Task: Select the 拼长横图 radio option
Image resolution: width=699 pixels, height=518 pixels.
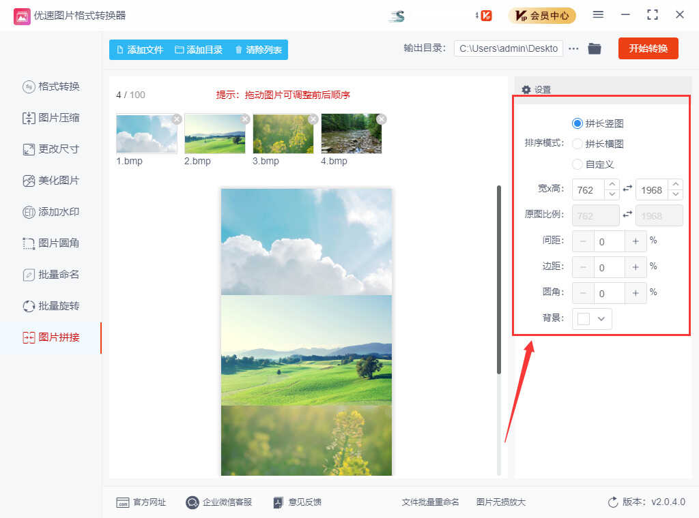Action: [577, 144]
